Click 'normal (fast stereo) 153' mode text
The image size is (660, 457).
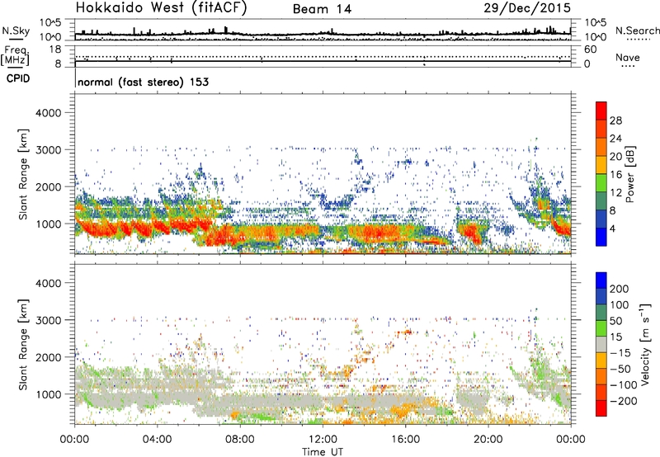pyautogui.click(x=143, y=82)
